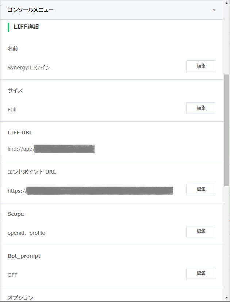Click the vertical scrollbar thumb
The image size is (230, 302).
pyautogui.click(x=226, y=130)
